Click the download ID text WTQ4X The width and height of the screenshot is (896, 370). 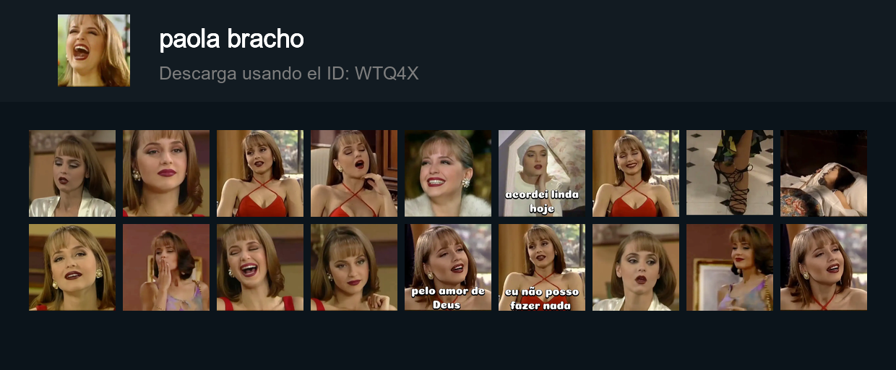point(387,74)
